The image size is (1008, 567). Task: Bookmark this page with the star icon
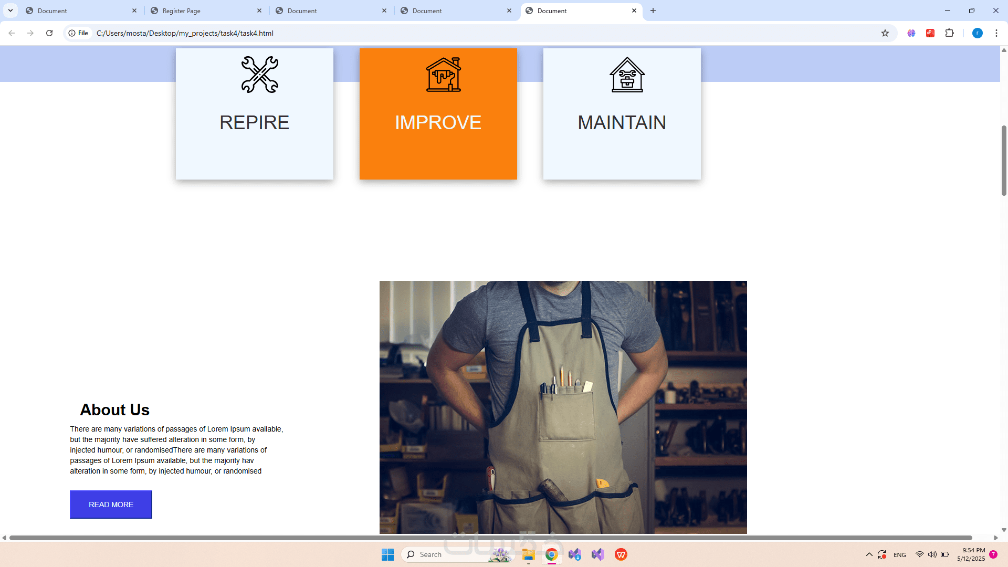coord(885,33)
